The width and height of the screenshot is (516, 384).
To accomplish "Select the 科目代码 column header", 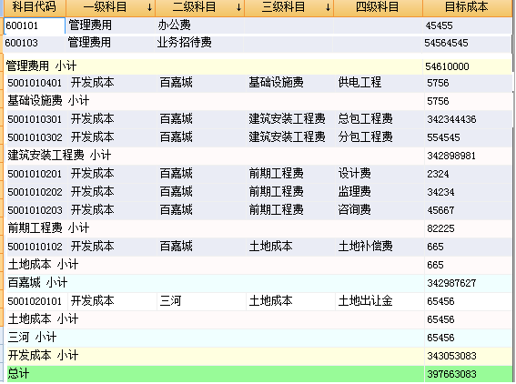I will (x=35, y=7).
